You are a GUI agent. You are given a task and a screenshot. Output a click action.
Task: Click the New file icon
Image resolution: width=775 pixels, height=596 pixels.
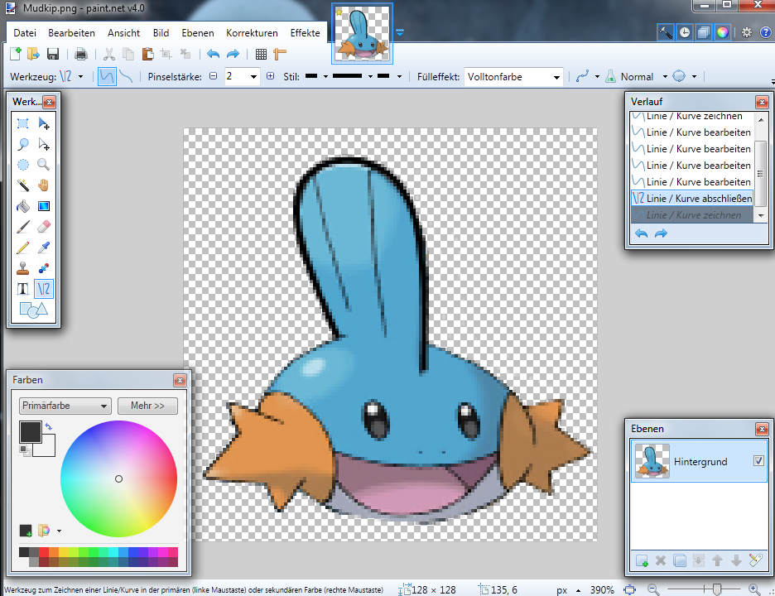pyautogui.click(x=16, y=54)
